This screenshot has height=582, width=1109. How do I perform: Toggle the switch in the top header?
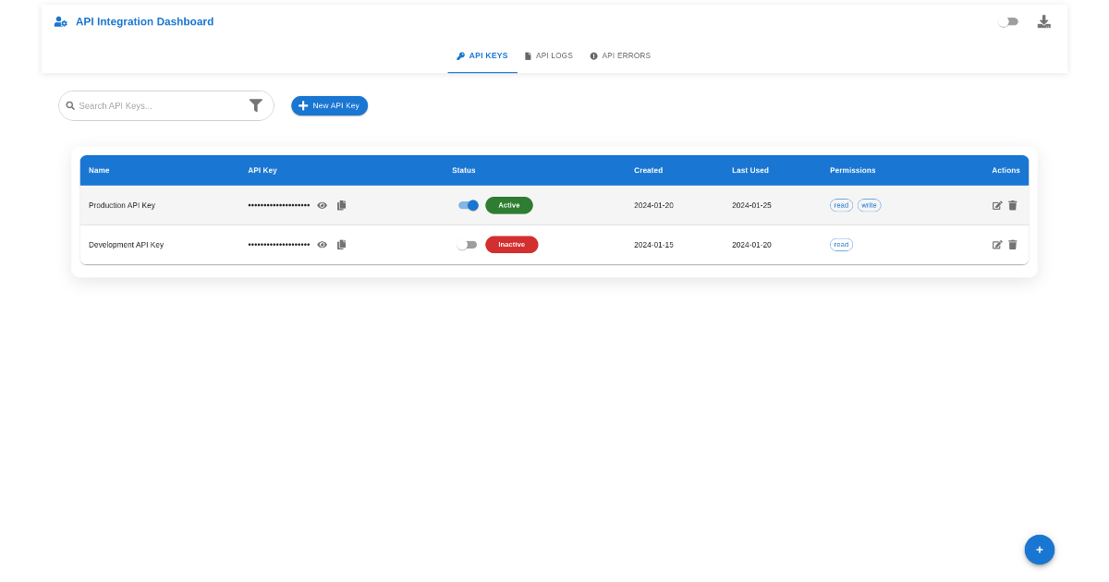(1007, 21)
